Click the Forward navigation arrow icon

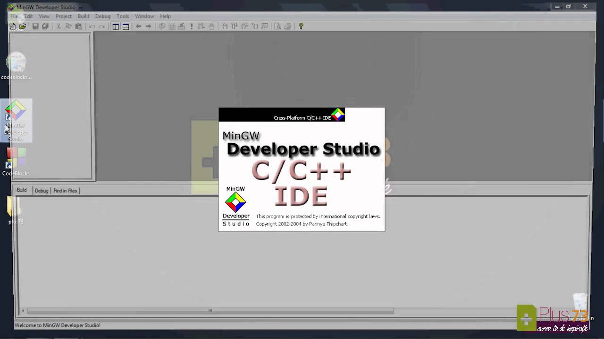149,26
